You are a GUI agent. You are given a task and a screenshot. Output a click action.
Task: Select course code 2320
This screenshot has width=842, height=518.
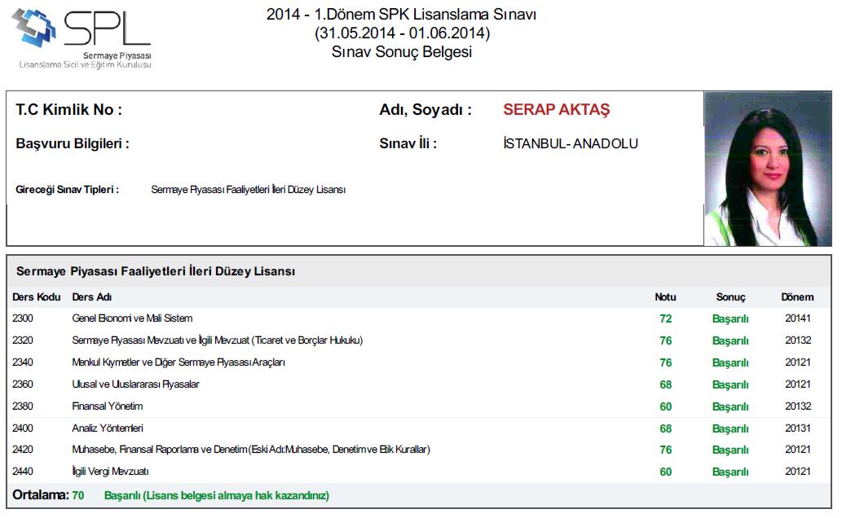coord(23,340)
